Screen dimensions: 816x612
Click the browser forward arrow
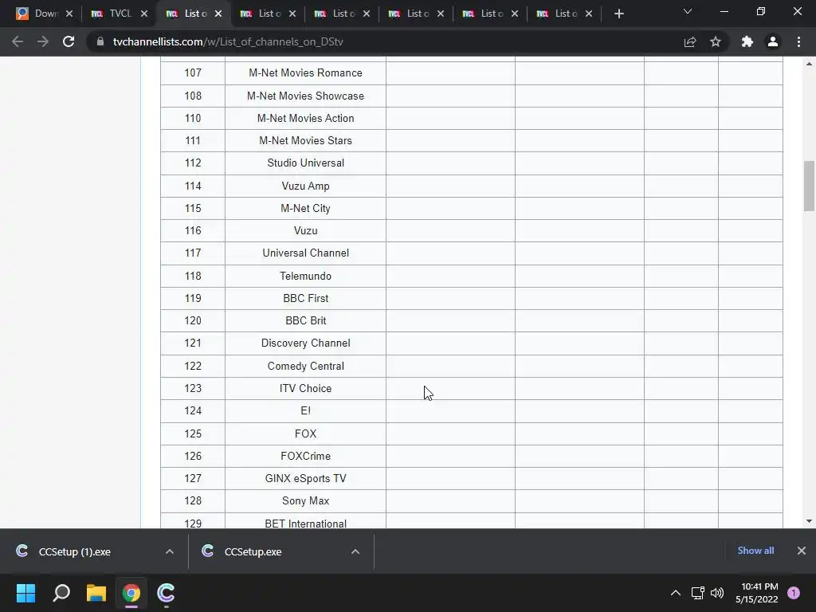tap(43, 41)
